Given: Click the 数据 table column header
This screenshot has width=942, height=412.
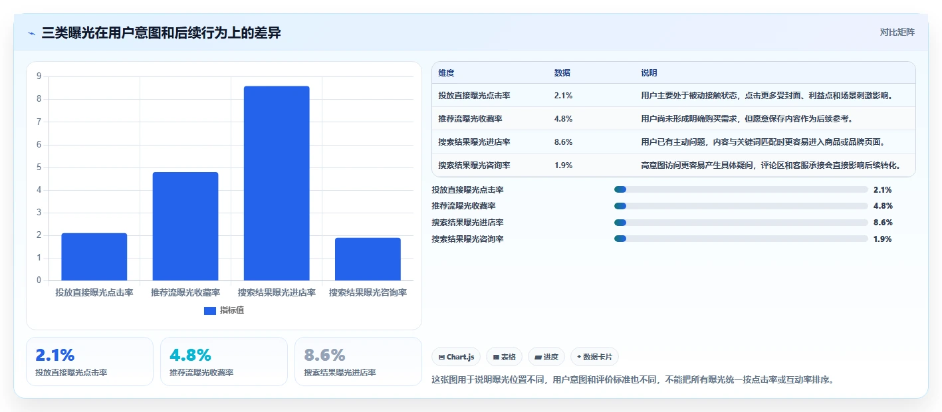Looking at the screenshot, I should (x=562, y=72).
